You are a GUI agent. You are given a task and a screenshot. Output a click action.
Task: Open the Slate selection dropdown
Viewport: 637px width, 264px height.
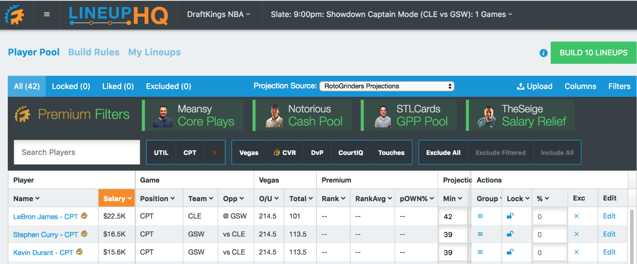pos(392,14)
